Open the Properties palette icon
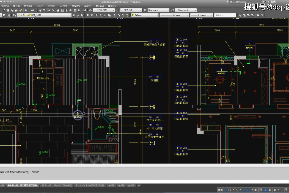This screenshot has width=289, height=193. pos(58,10)
